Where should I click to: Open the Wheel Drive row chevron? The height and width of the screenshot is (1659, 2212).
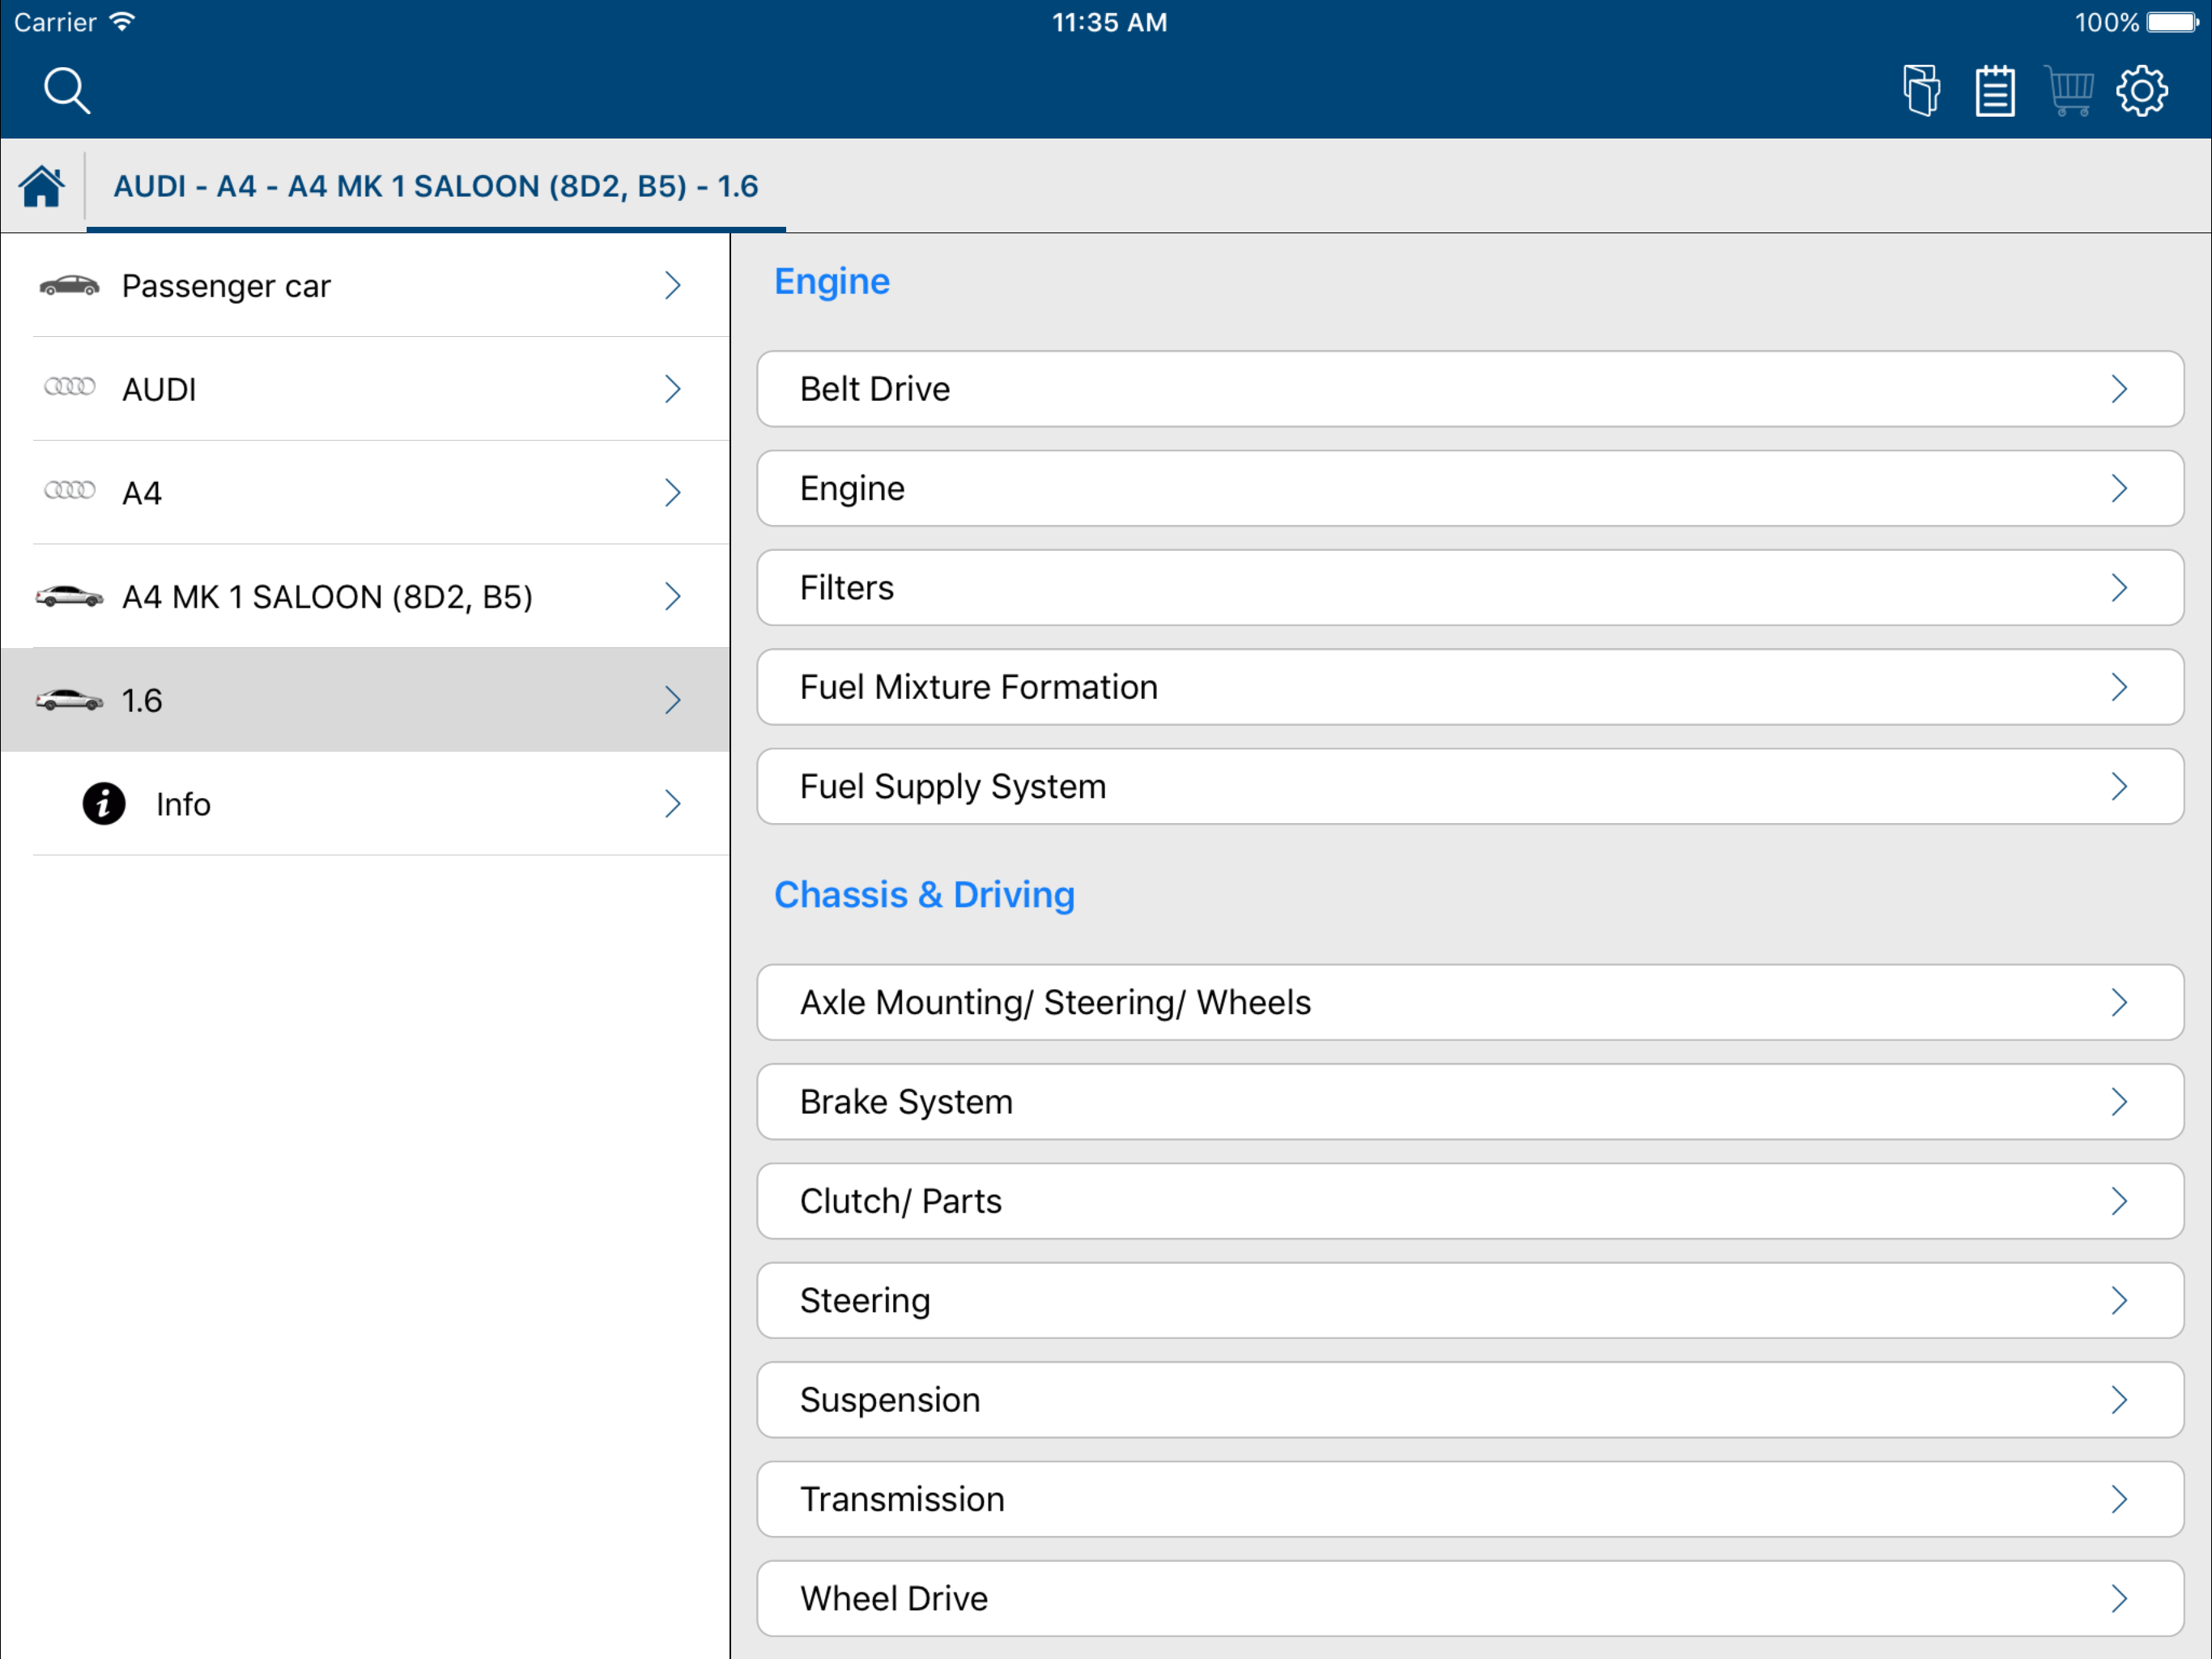tap(2119, 1599)
